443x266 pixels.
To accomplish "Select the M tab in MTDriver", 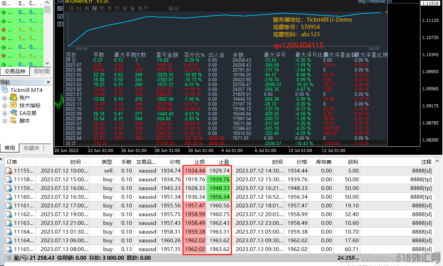I will click(x=125, y=8).
